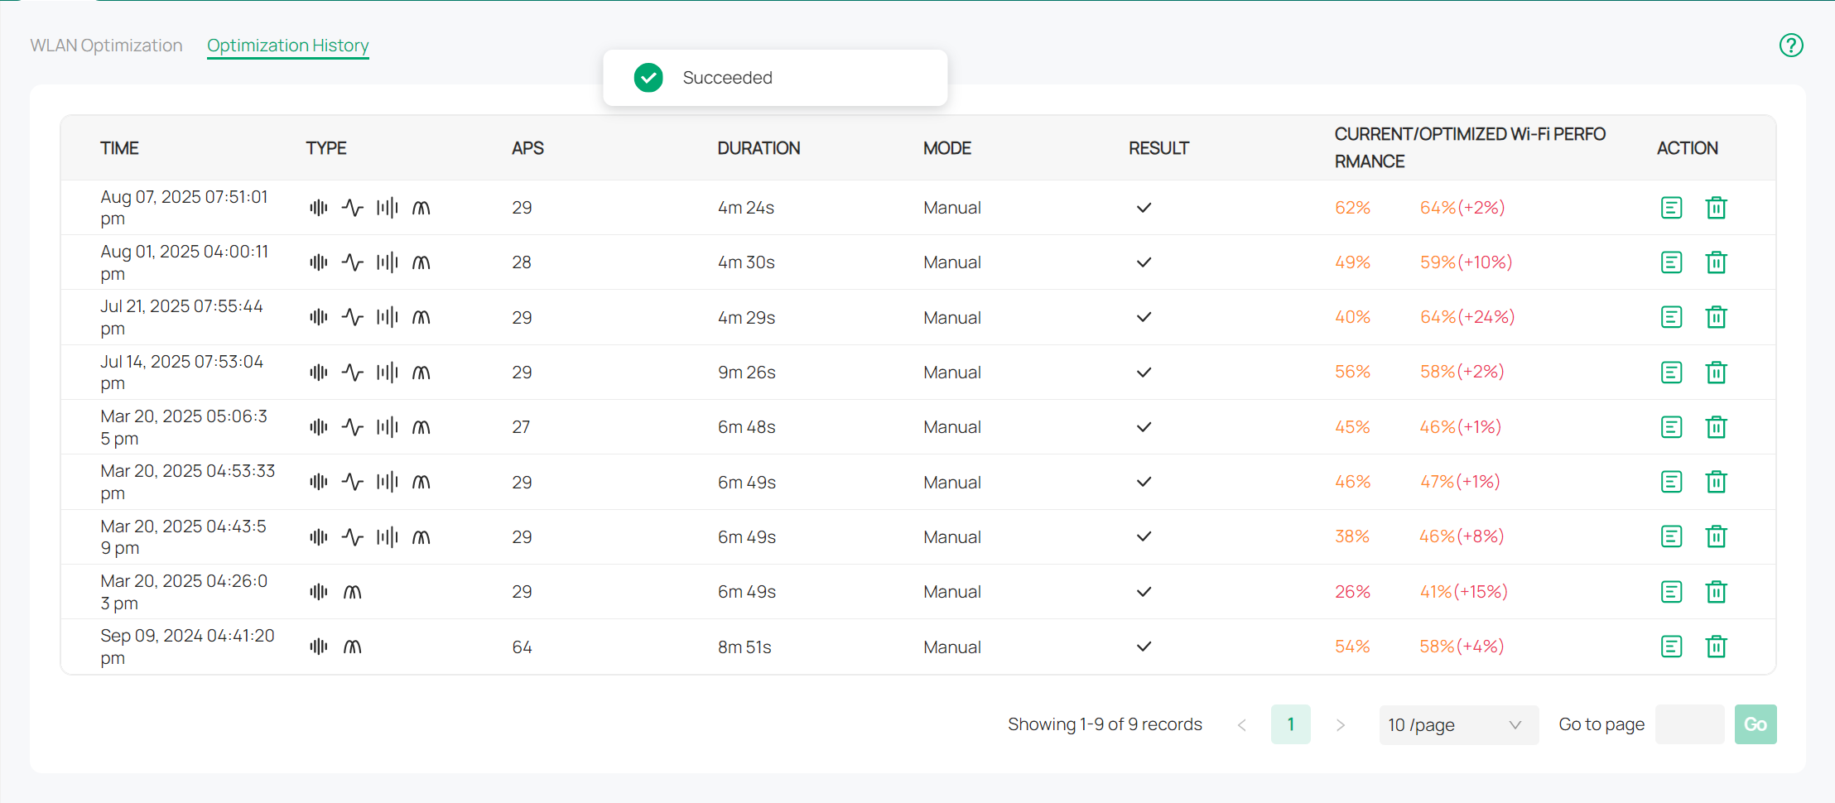
Task: Switch to the WLAN Optimization tab
Action: tap(106, 45)
